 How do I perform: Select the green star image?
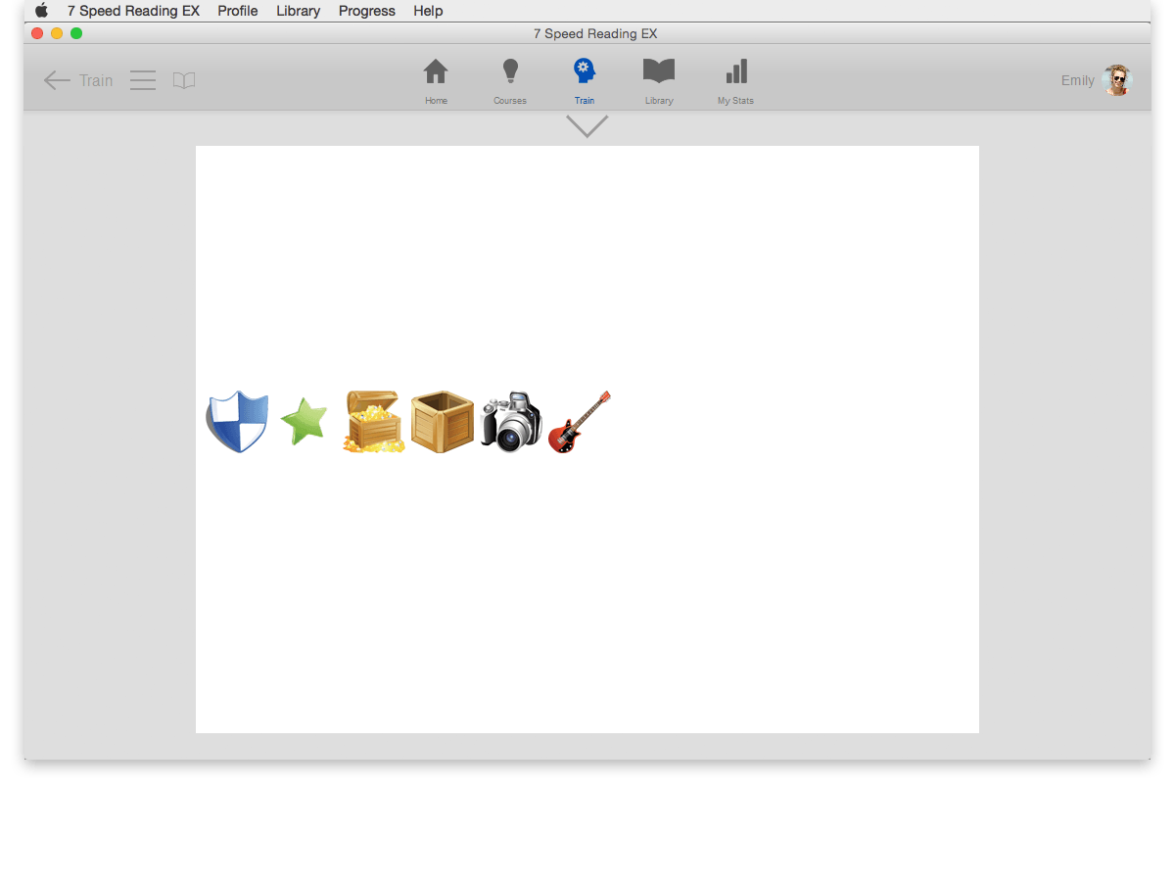[304, 422]
